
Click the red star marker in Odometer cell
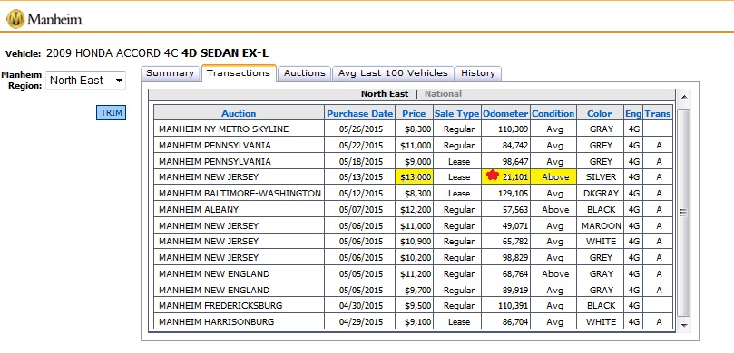coord(492,175)
